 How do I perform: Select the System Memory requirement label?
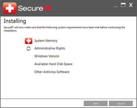46,41
